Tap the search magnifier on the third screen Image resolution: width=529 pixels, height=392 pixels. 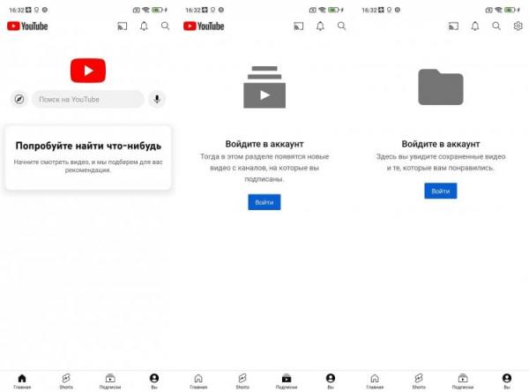(496, 26)
